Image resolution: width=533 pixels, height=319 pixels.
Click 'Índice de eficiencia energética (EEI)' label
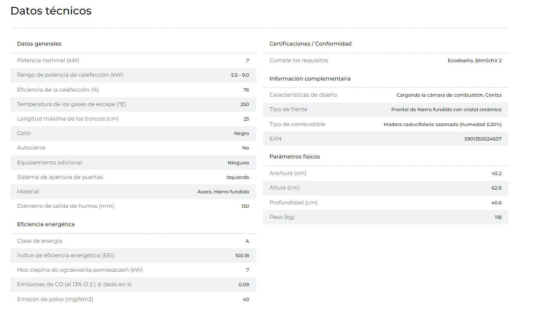66,256
